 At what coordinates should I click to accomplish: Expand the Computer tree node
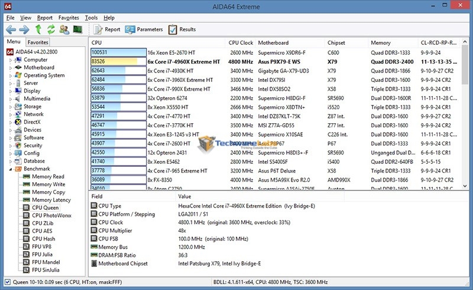11,60
